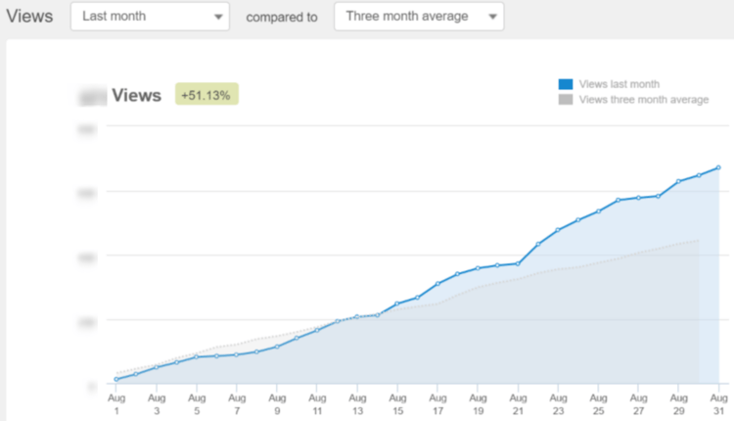Click the +51.13% change badge
This screenshot has height=421, width=734.
click(207, 95)
